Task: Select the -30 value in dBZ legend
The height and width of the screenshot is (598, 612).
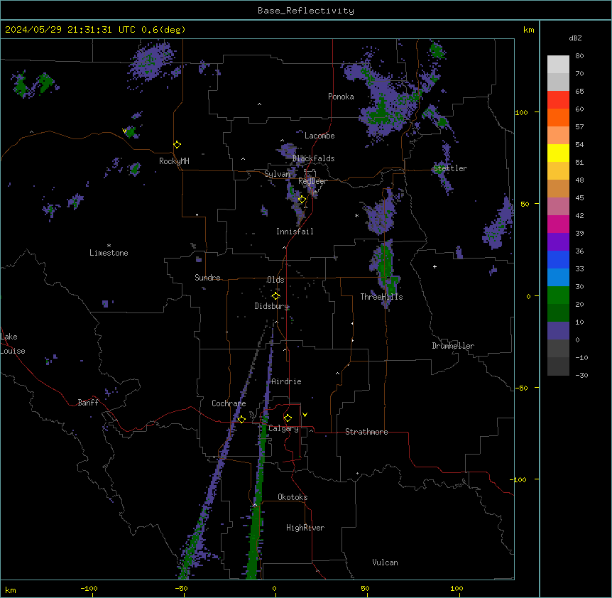Action: click(x=581, y=375)
